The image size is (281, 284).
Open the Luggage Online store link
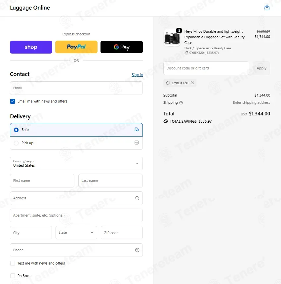(x=30, y=8)
